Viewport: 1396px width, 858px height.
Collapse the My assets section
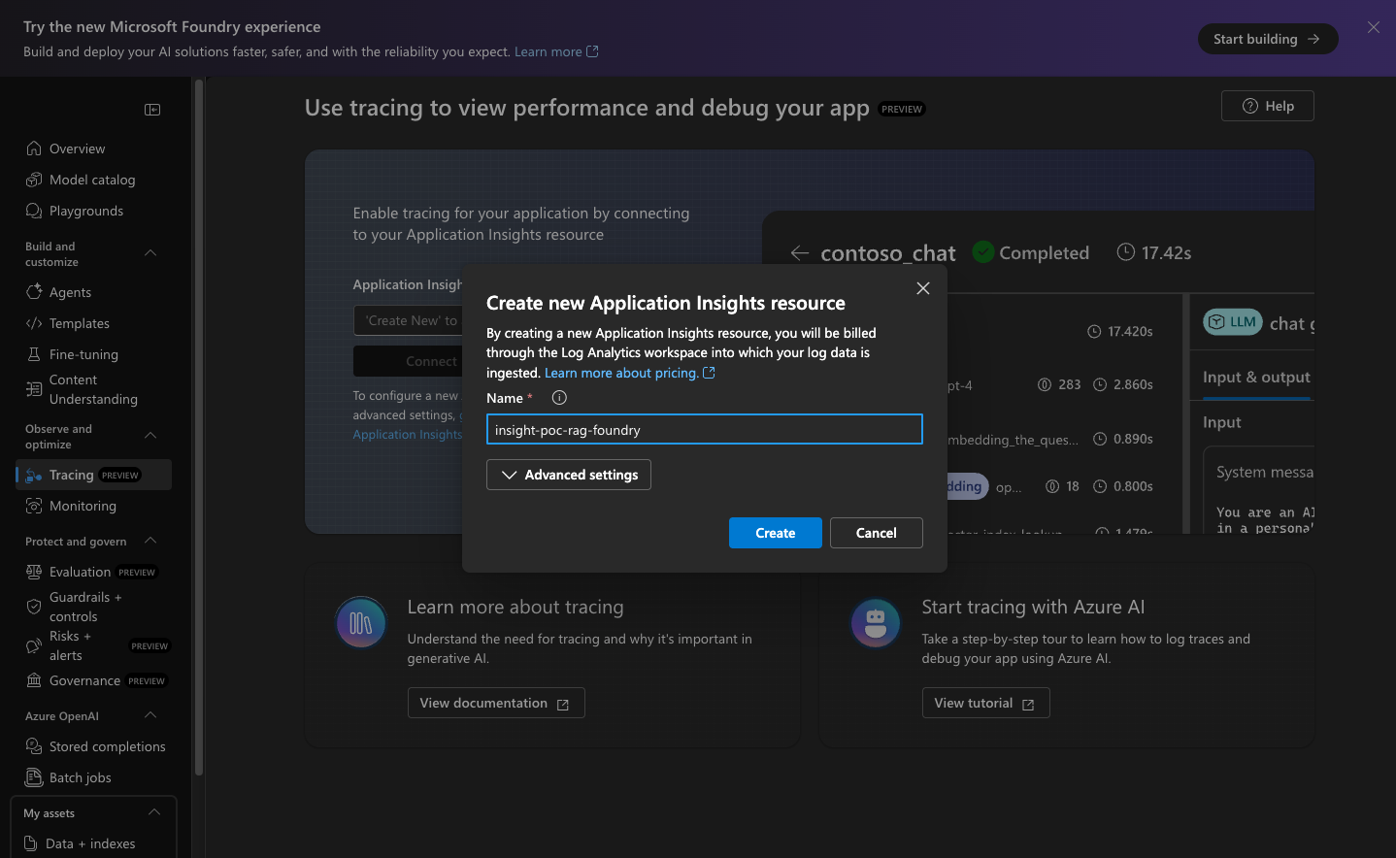pyautogui.click(x=153, y=812)
